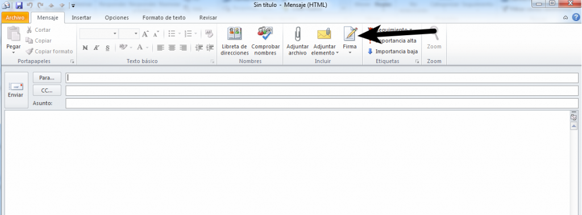The width and height of the screenshot is (582, 215).
Task: Click the Pegar clipboard icon
Action: tap(14, 33)
